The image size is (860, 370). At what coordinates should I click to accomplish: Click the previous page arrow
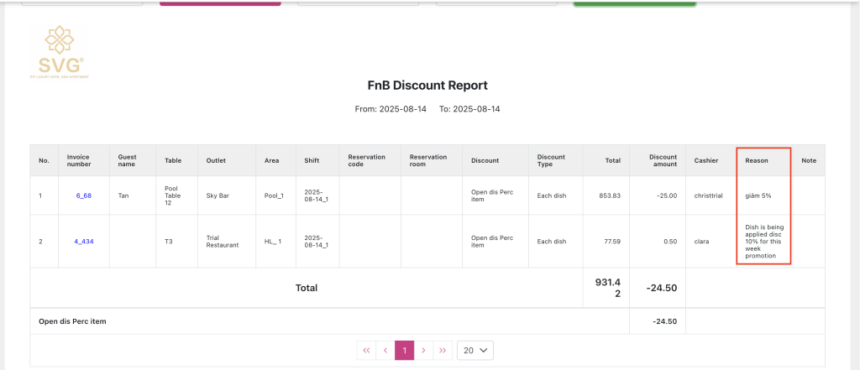pyautogui.click(x=385, y=350)
